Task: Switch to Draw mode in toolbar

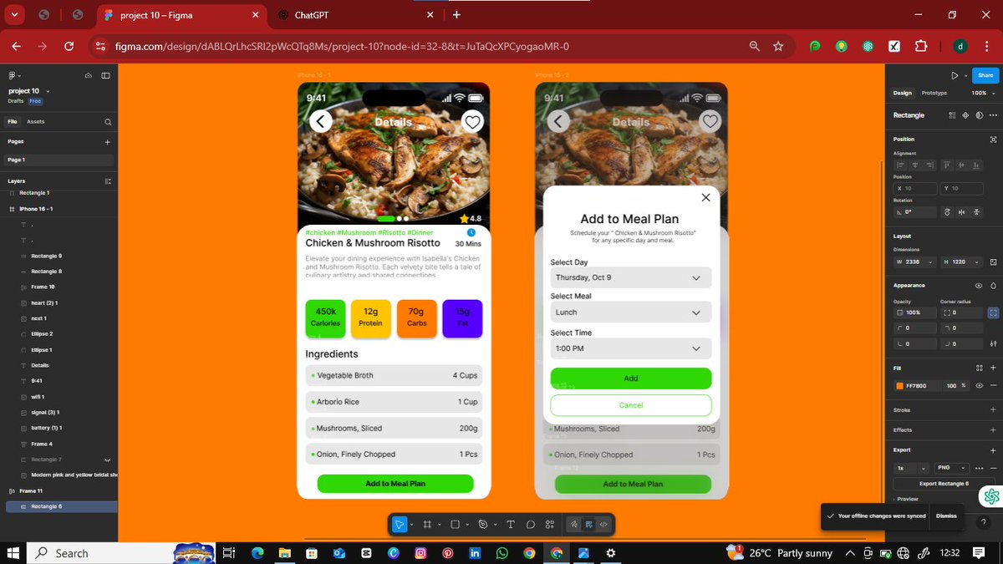Action: point(574,525)
